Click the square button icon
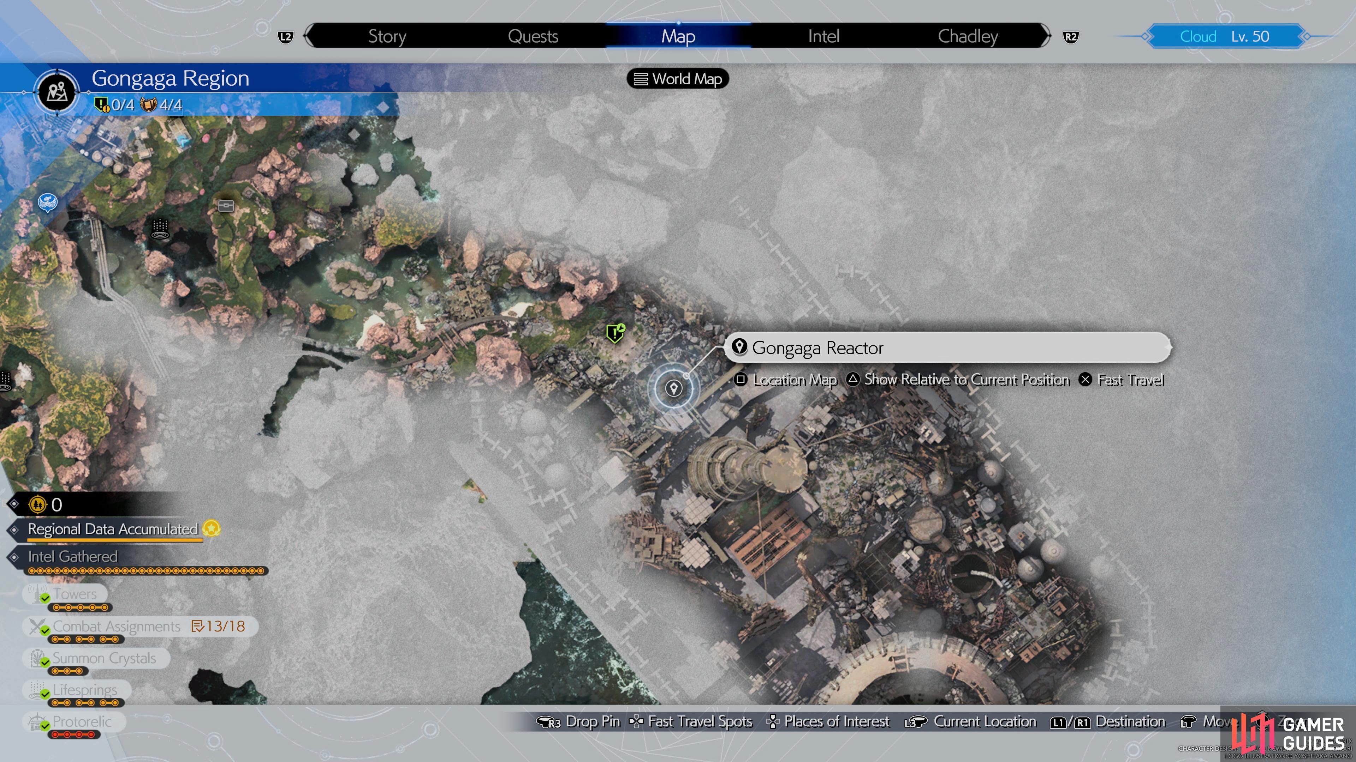 [740, 379]
